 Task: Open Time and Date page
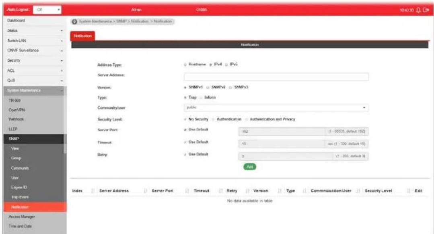(x=20, y=226)
